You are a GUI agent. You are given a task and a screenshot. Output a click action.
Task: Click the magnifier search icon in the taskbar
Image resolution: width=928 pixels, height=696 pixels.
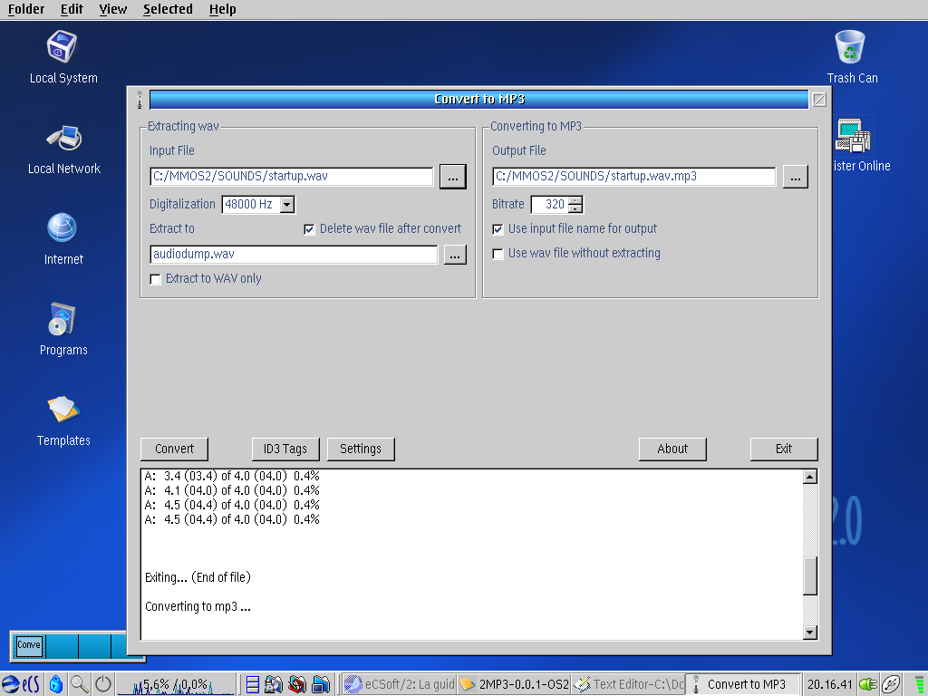coord(80,685)
